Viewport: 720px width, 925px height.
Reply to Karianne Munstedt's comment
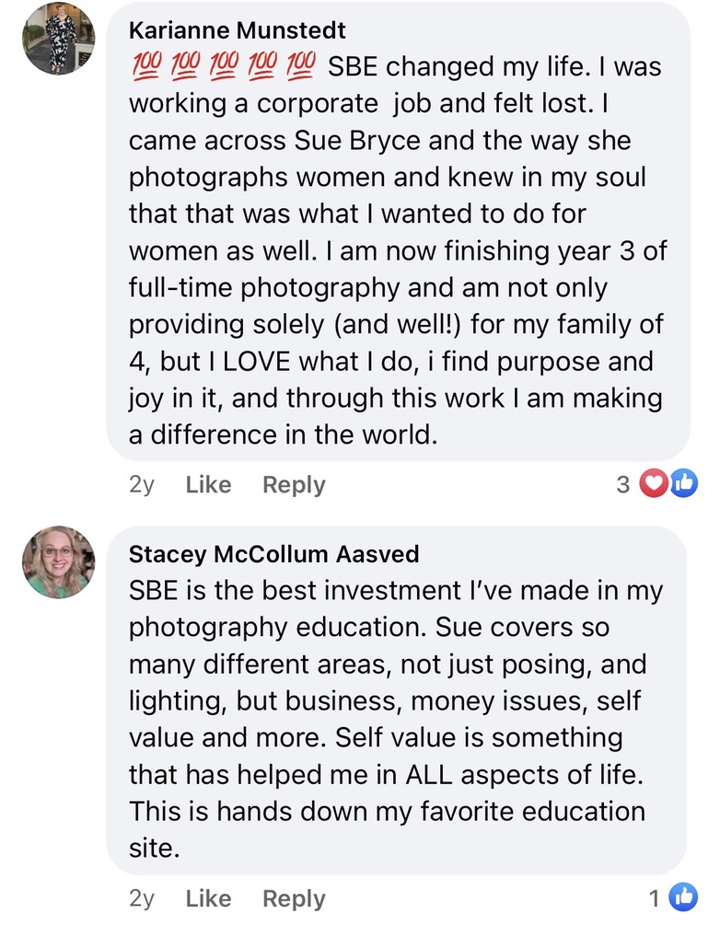[294, 485]
